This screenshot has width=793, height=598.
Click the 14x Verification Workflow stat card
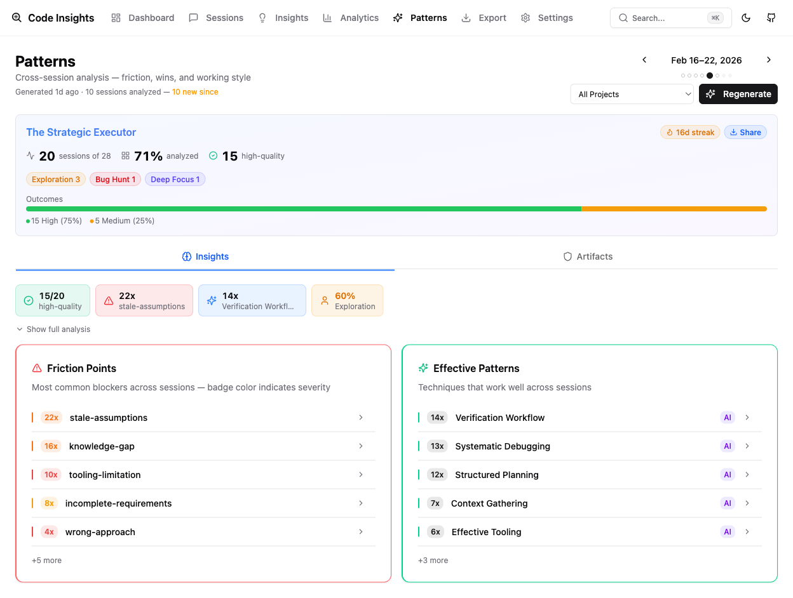coord(252,300)
